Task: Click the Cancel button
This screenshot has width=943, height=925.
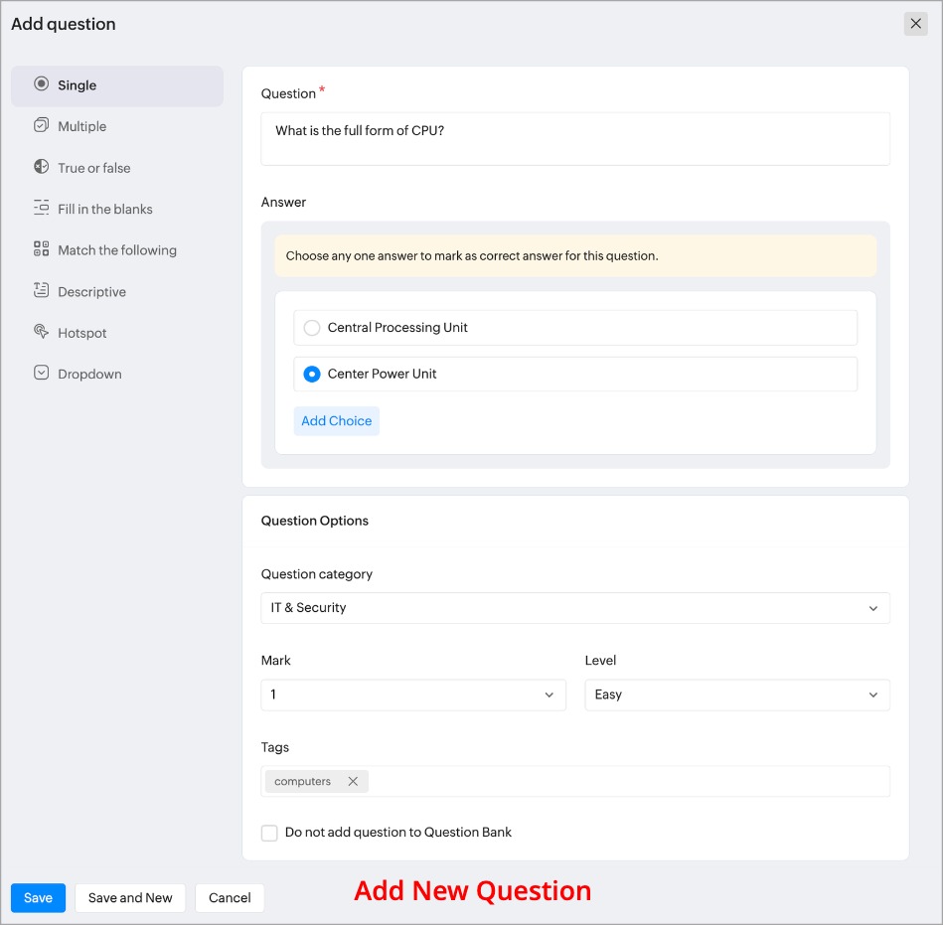Action: point(230,898)
